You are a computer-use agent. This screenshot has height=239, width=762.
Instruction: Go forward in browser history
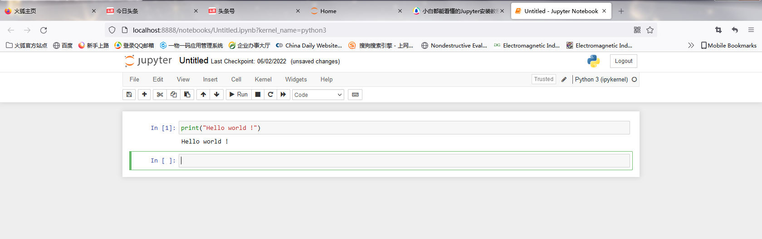tap(27, 30)
